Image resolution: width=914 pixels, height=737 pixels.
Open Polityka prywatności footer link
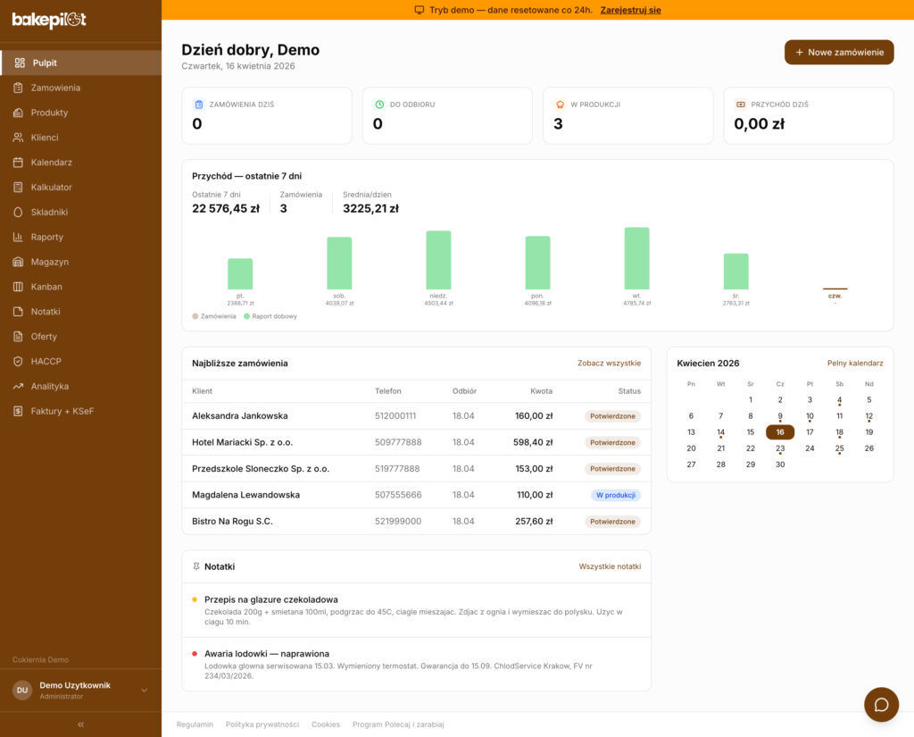(x=262, y=724)
